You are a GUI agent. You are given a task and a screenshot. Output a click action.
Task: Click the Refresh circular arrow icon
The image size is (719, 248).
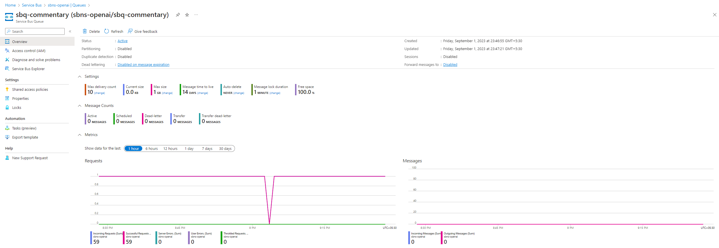click(x=107, y=31)
